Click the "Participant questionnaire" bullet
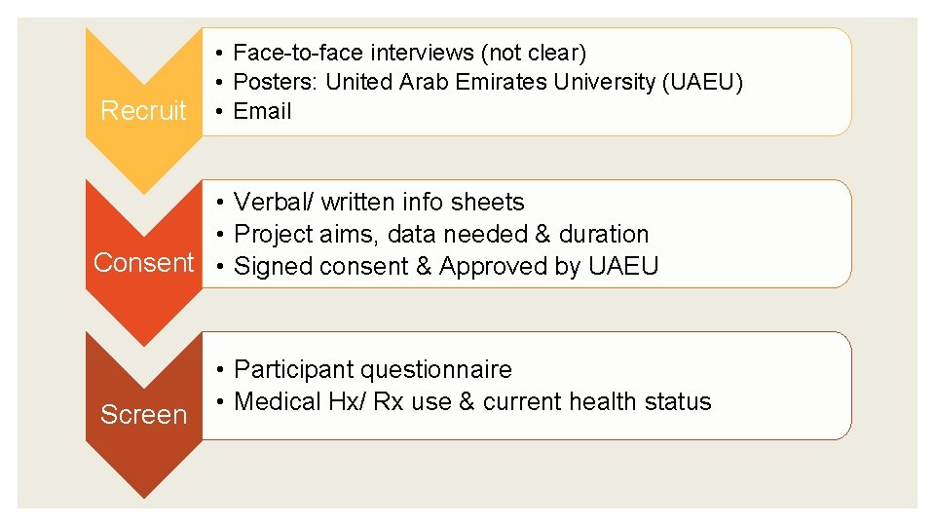935x526 pixels. tap(372, 370)
